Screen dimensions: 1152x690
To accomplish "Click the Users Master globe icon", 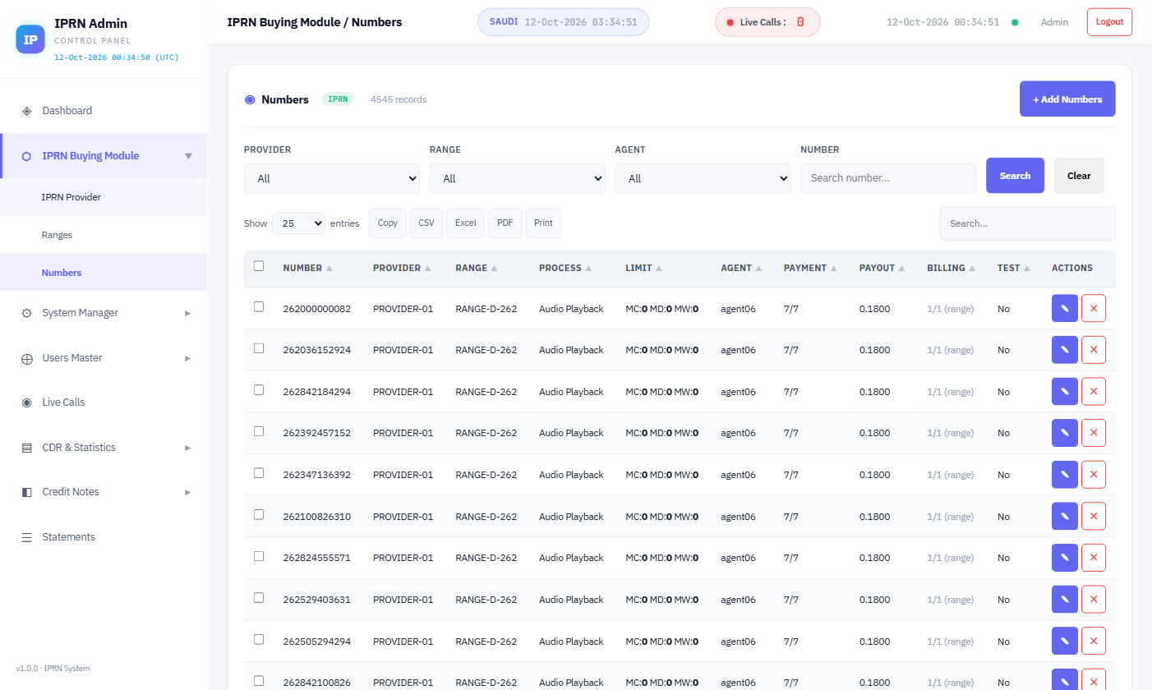I will [x=26, y=358].
